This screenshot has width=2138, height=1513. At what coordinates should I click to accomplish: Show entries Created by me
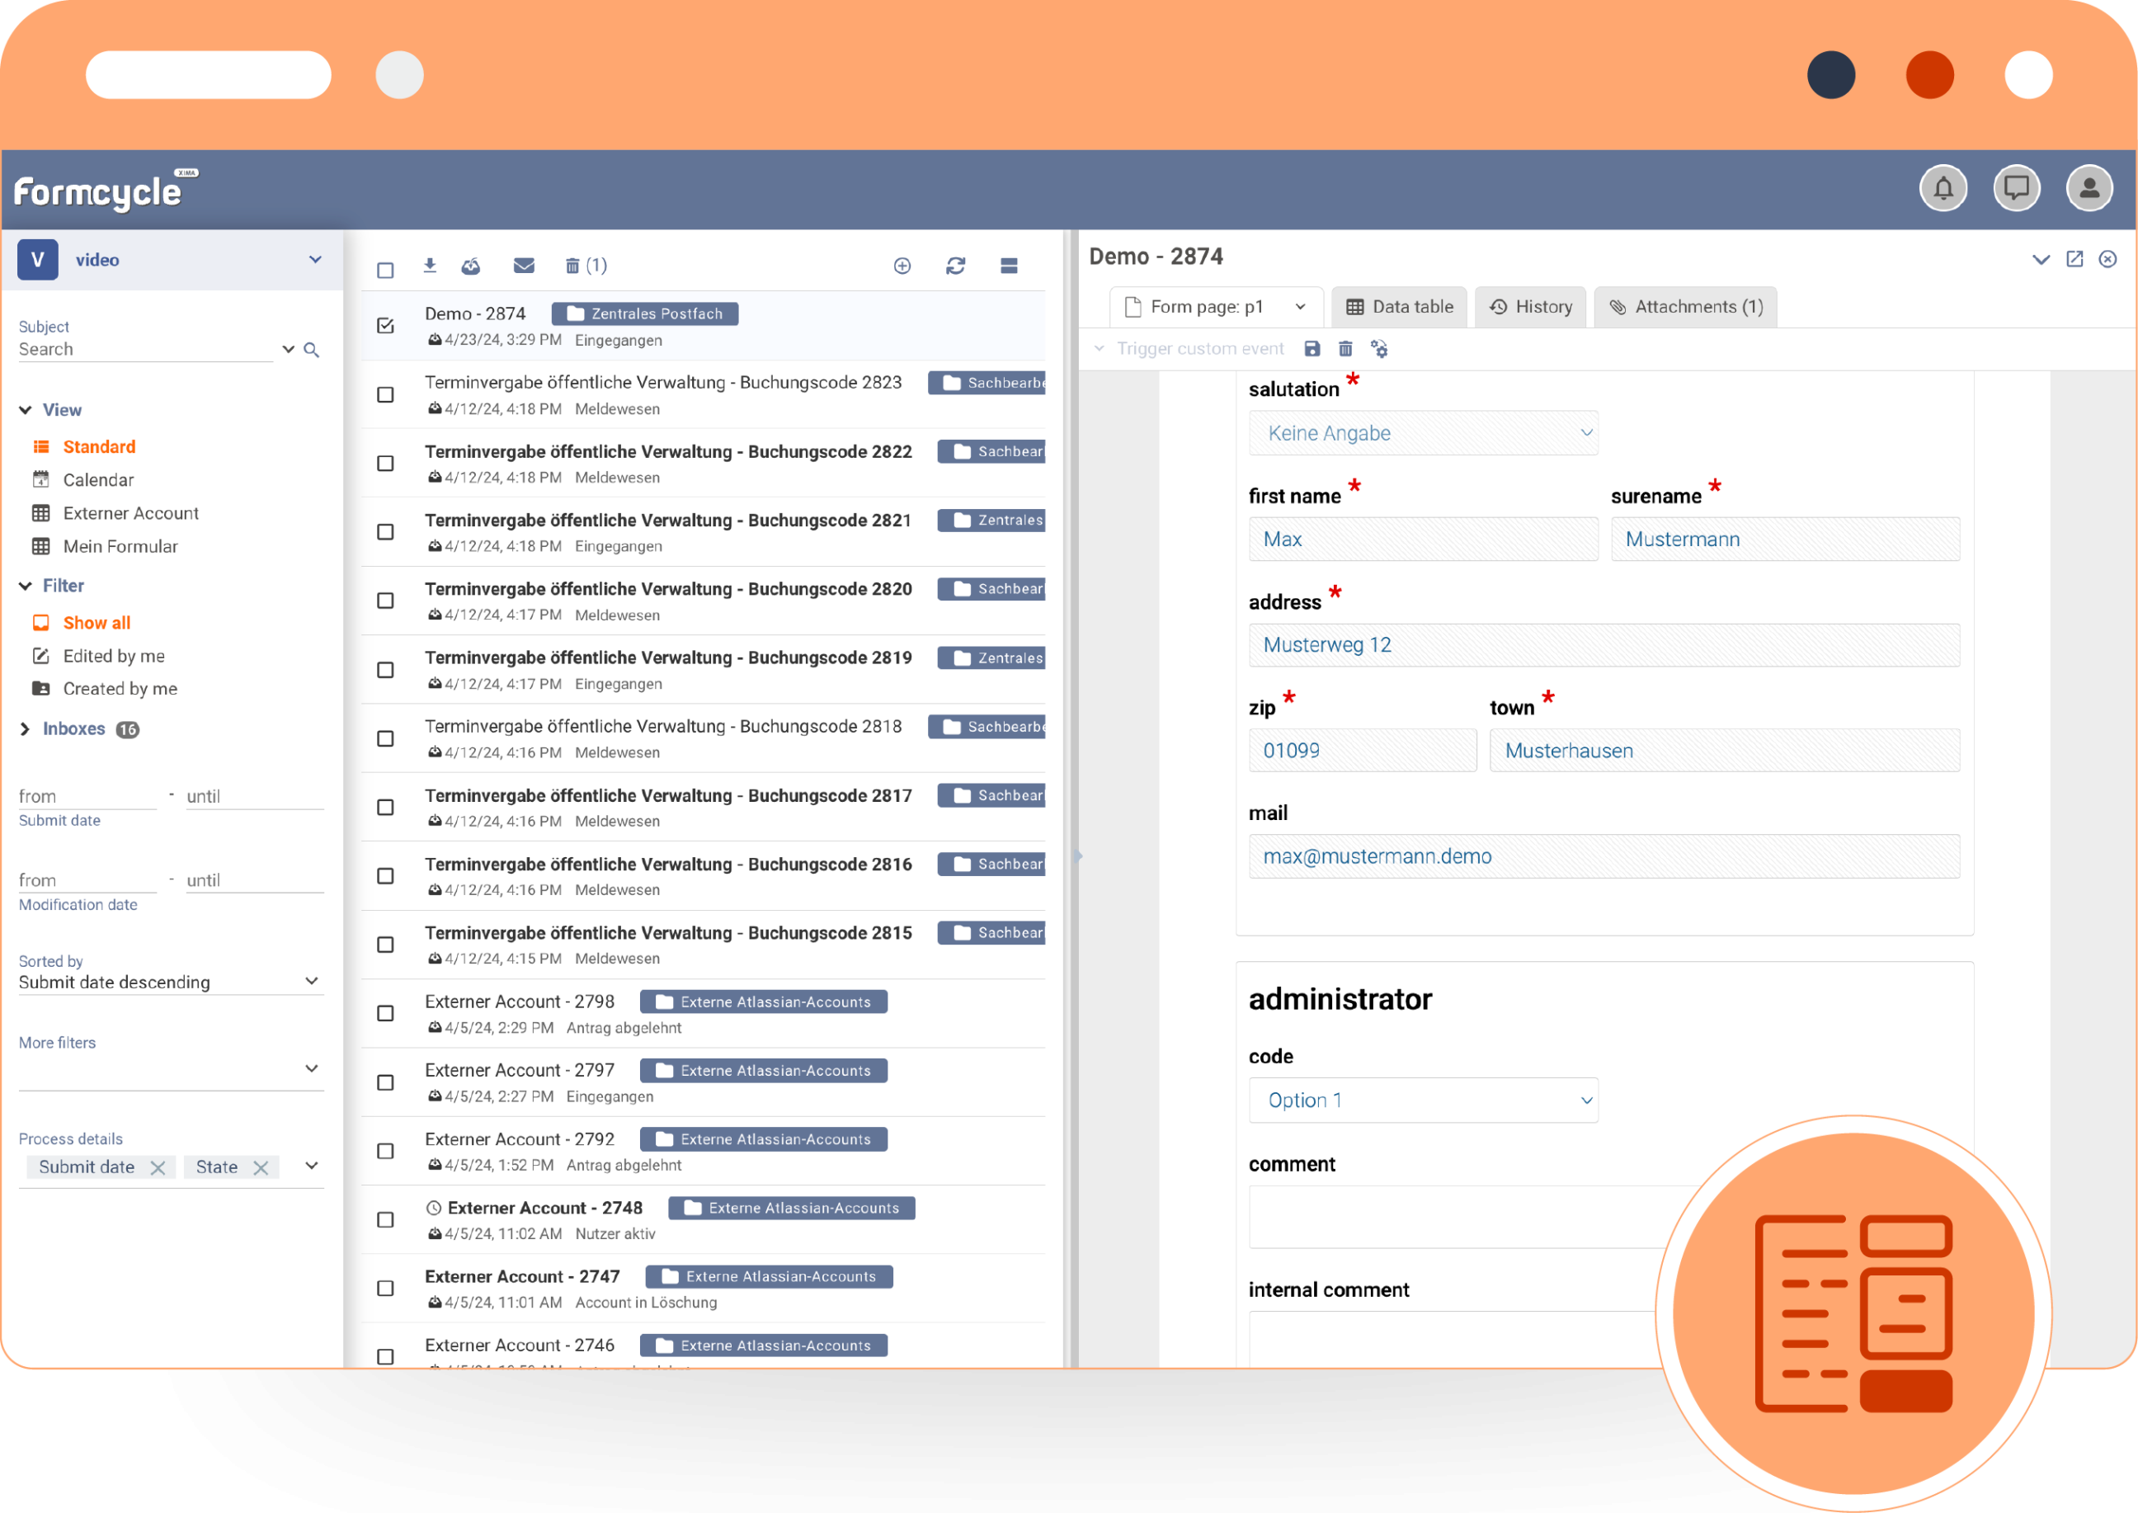[x=120, y=689]
